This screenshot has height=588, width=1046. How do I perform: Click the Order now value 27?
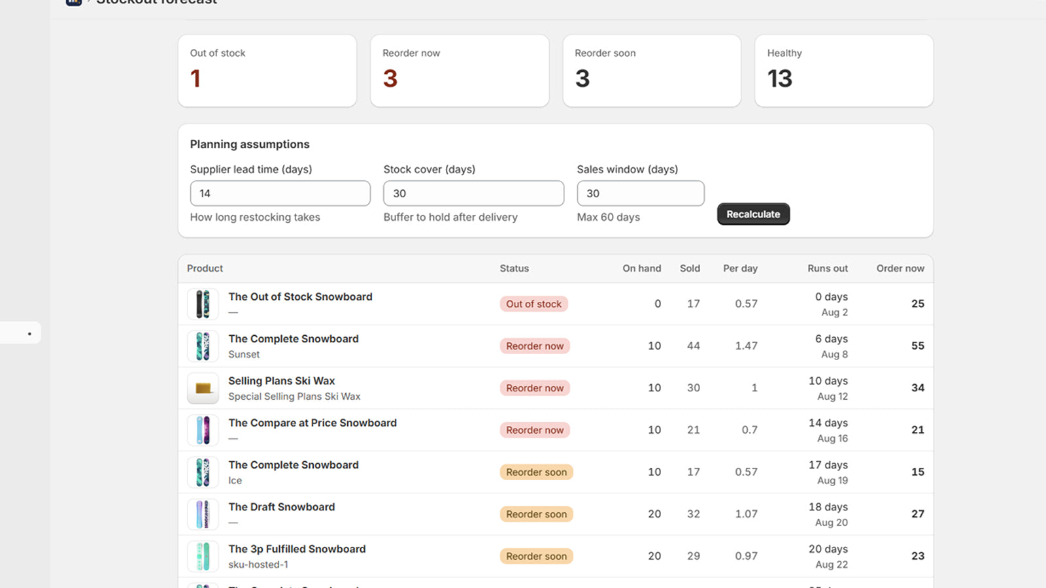(x=918, y=514)
